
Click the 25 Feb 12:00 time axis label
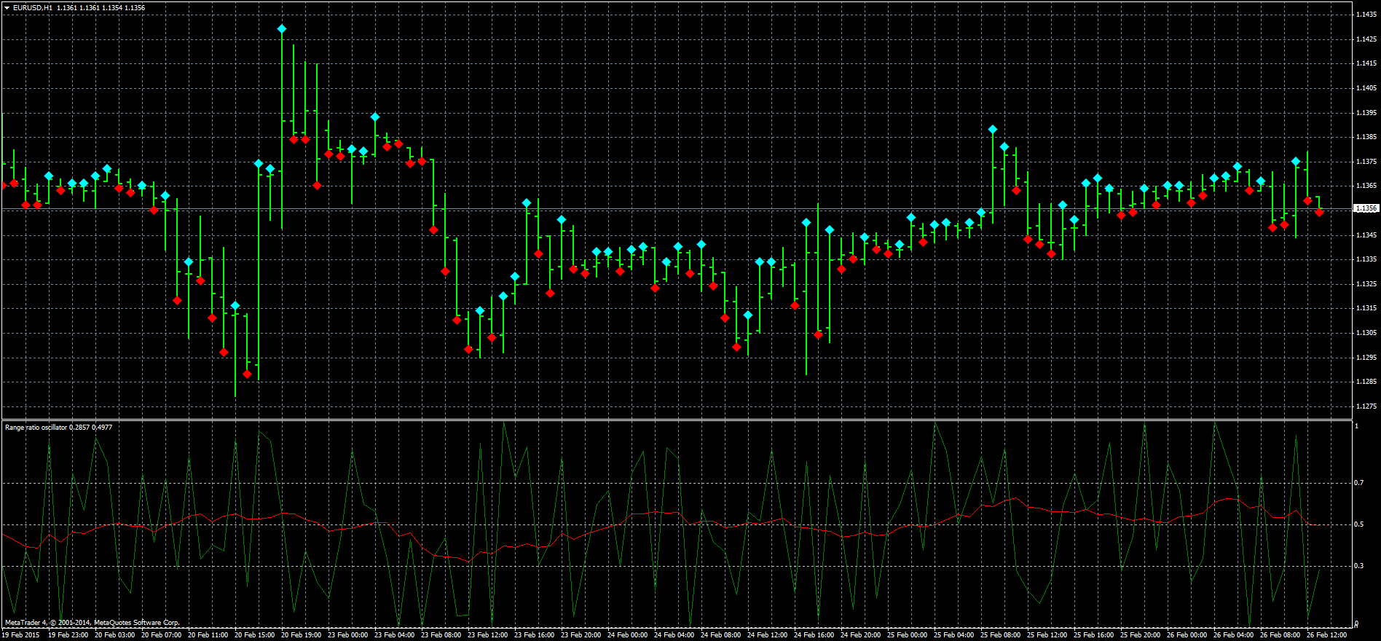(1047, 635)
